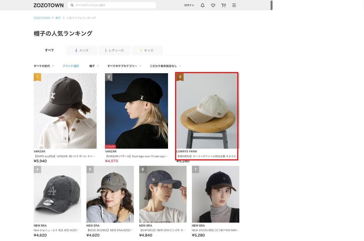The image size is (364, 241).
Task: Open rank 6 navy cap product image
Action: pyautogui.click(x=163, y=194)
